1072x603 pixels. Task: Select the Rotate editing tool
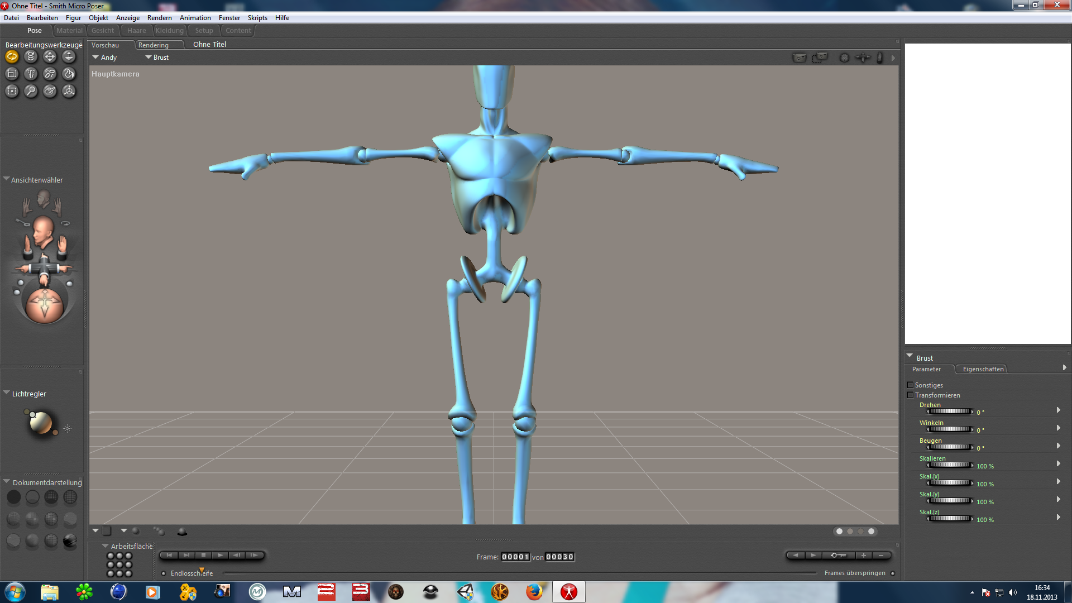pyautogui.click(x=12, y=56)
